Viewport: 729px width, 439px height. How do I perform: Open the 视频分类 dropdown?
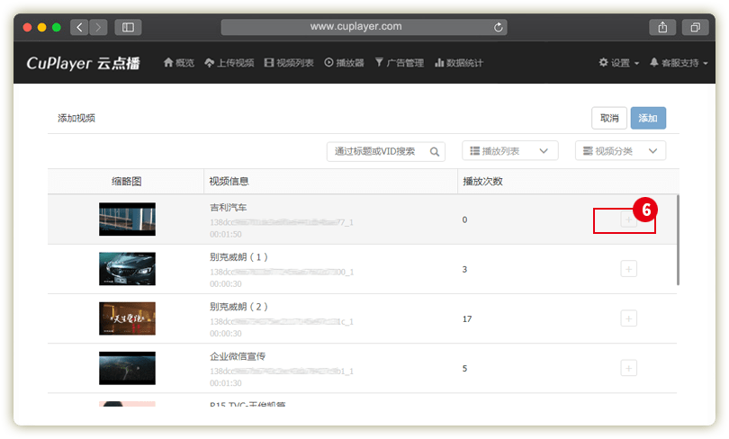pos(620,151)
